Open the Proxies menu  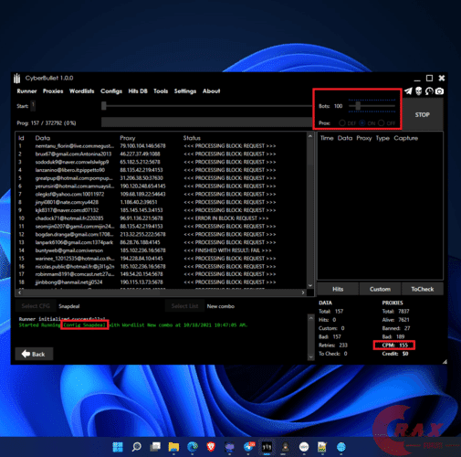(x=53, y=91)
